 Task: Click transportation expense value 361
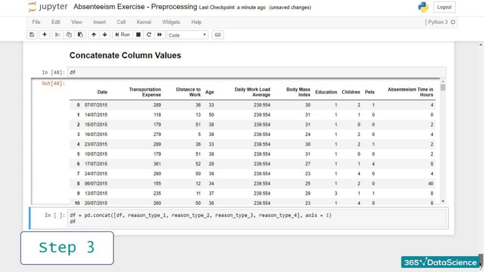(157, 164)
